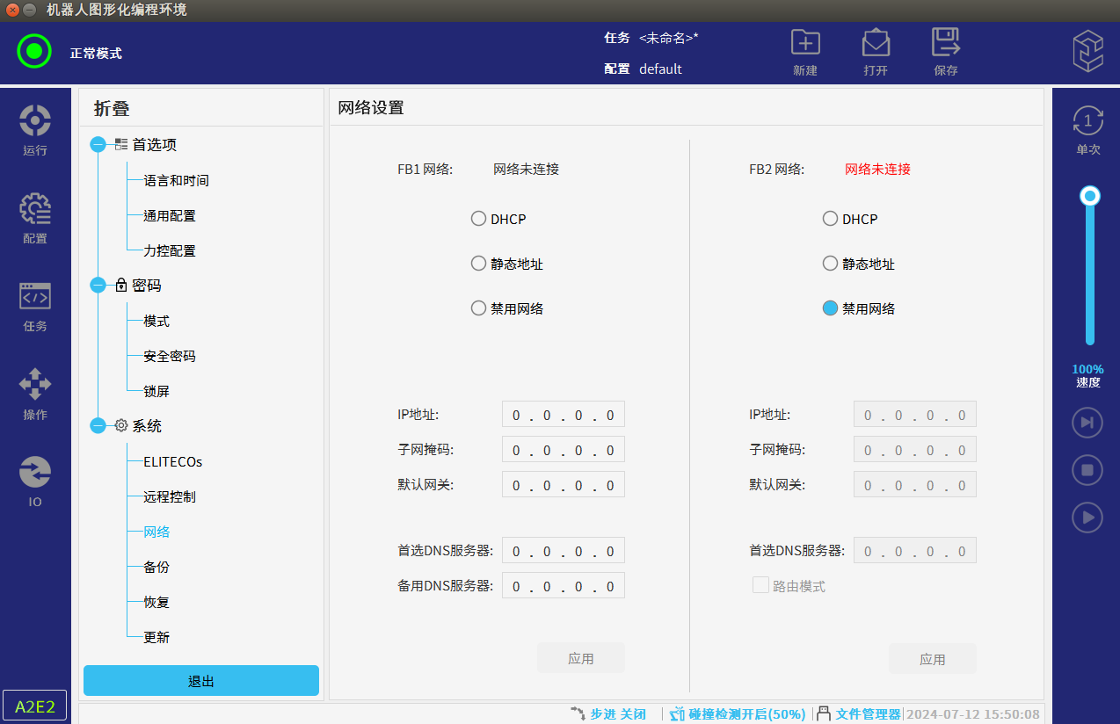Open 远程控制 in the settings tree

click(170, 496)
